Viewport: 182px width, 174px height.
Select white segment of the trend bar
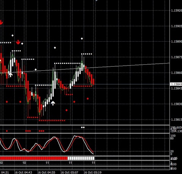81,158
